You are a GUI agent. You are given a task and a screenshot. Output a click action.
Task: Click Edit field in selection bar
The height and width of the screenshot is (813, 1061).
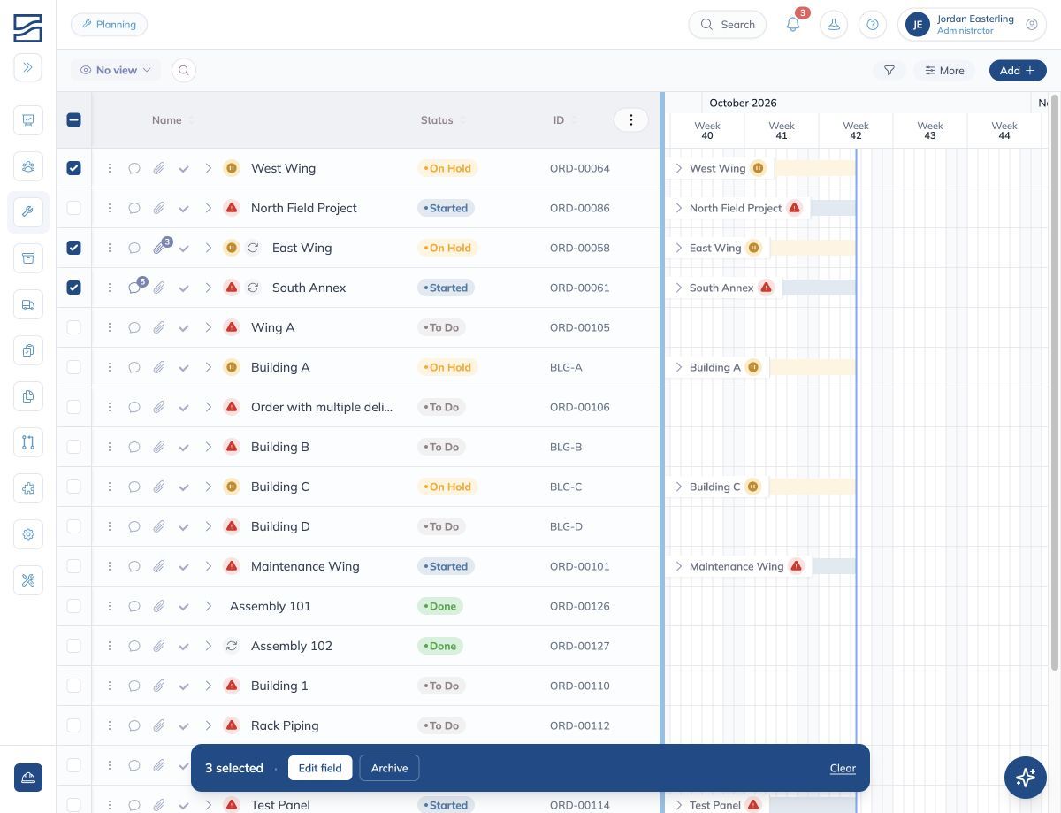pyautogui.click(x=320, y=768)
